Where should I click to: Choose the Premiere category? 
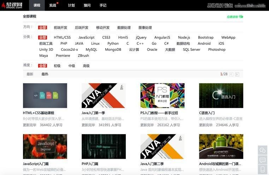click(63, 56)
